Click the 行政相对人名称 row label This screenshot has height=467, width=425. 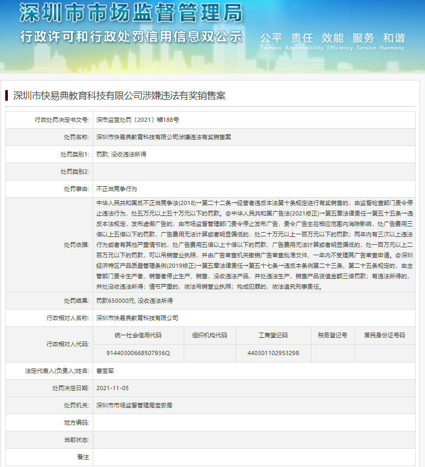pos(68,318)
